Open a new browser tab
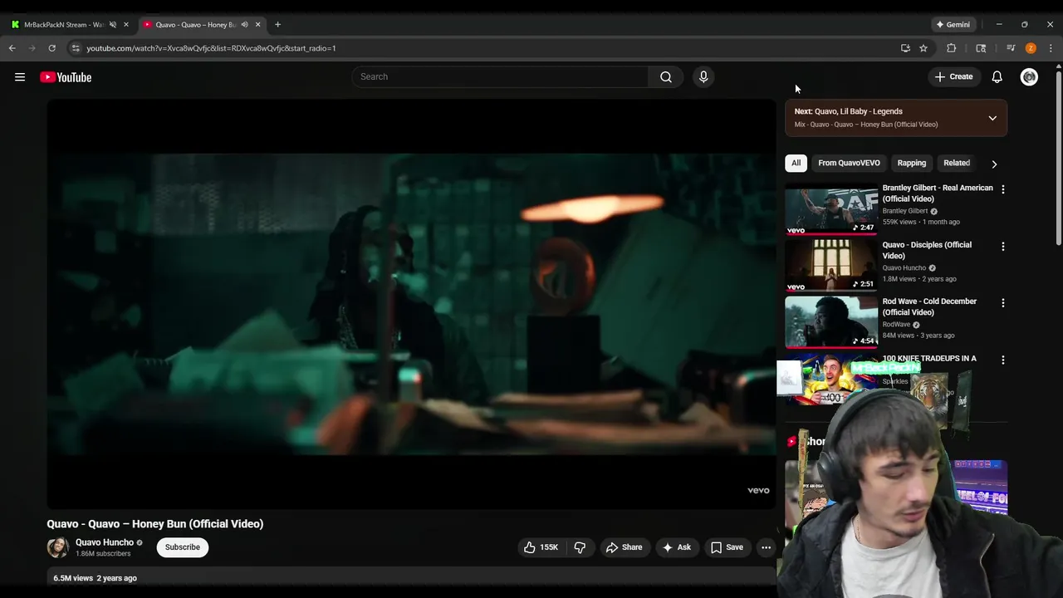Screen dimensions: 1063x598 277,24
